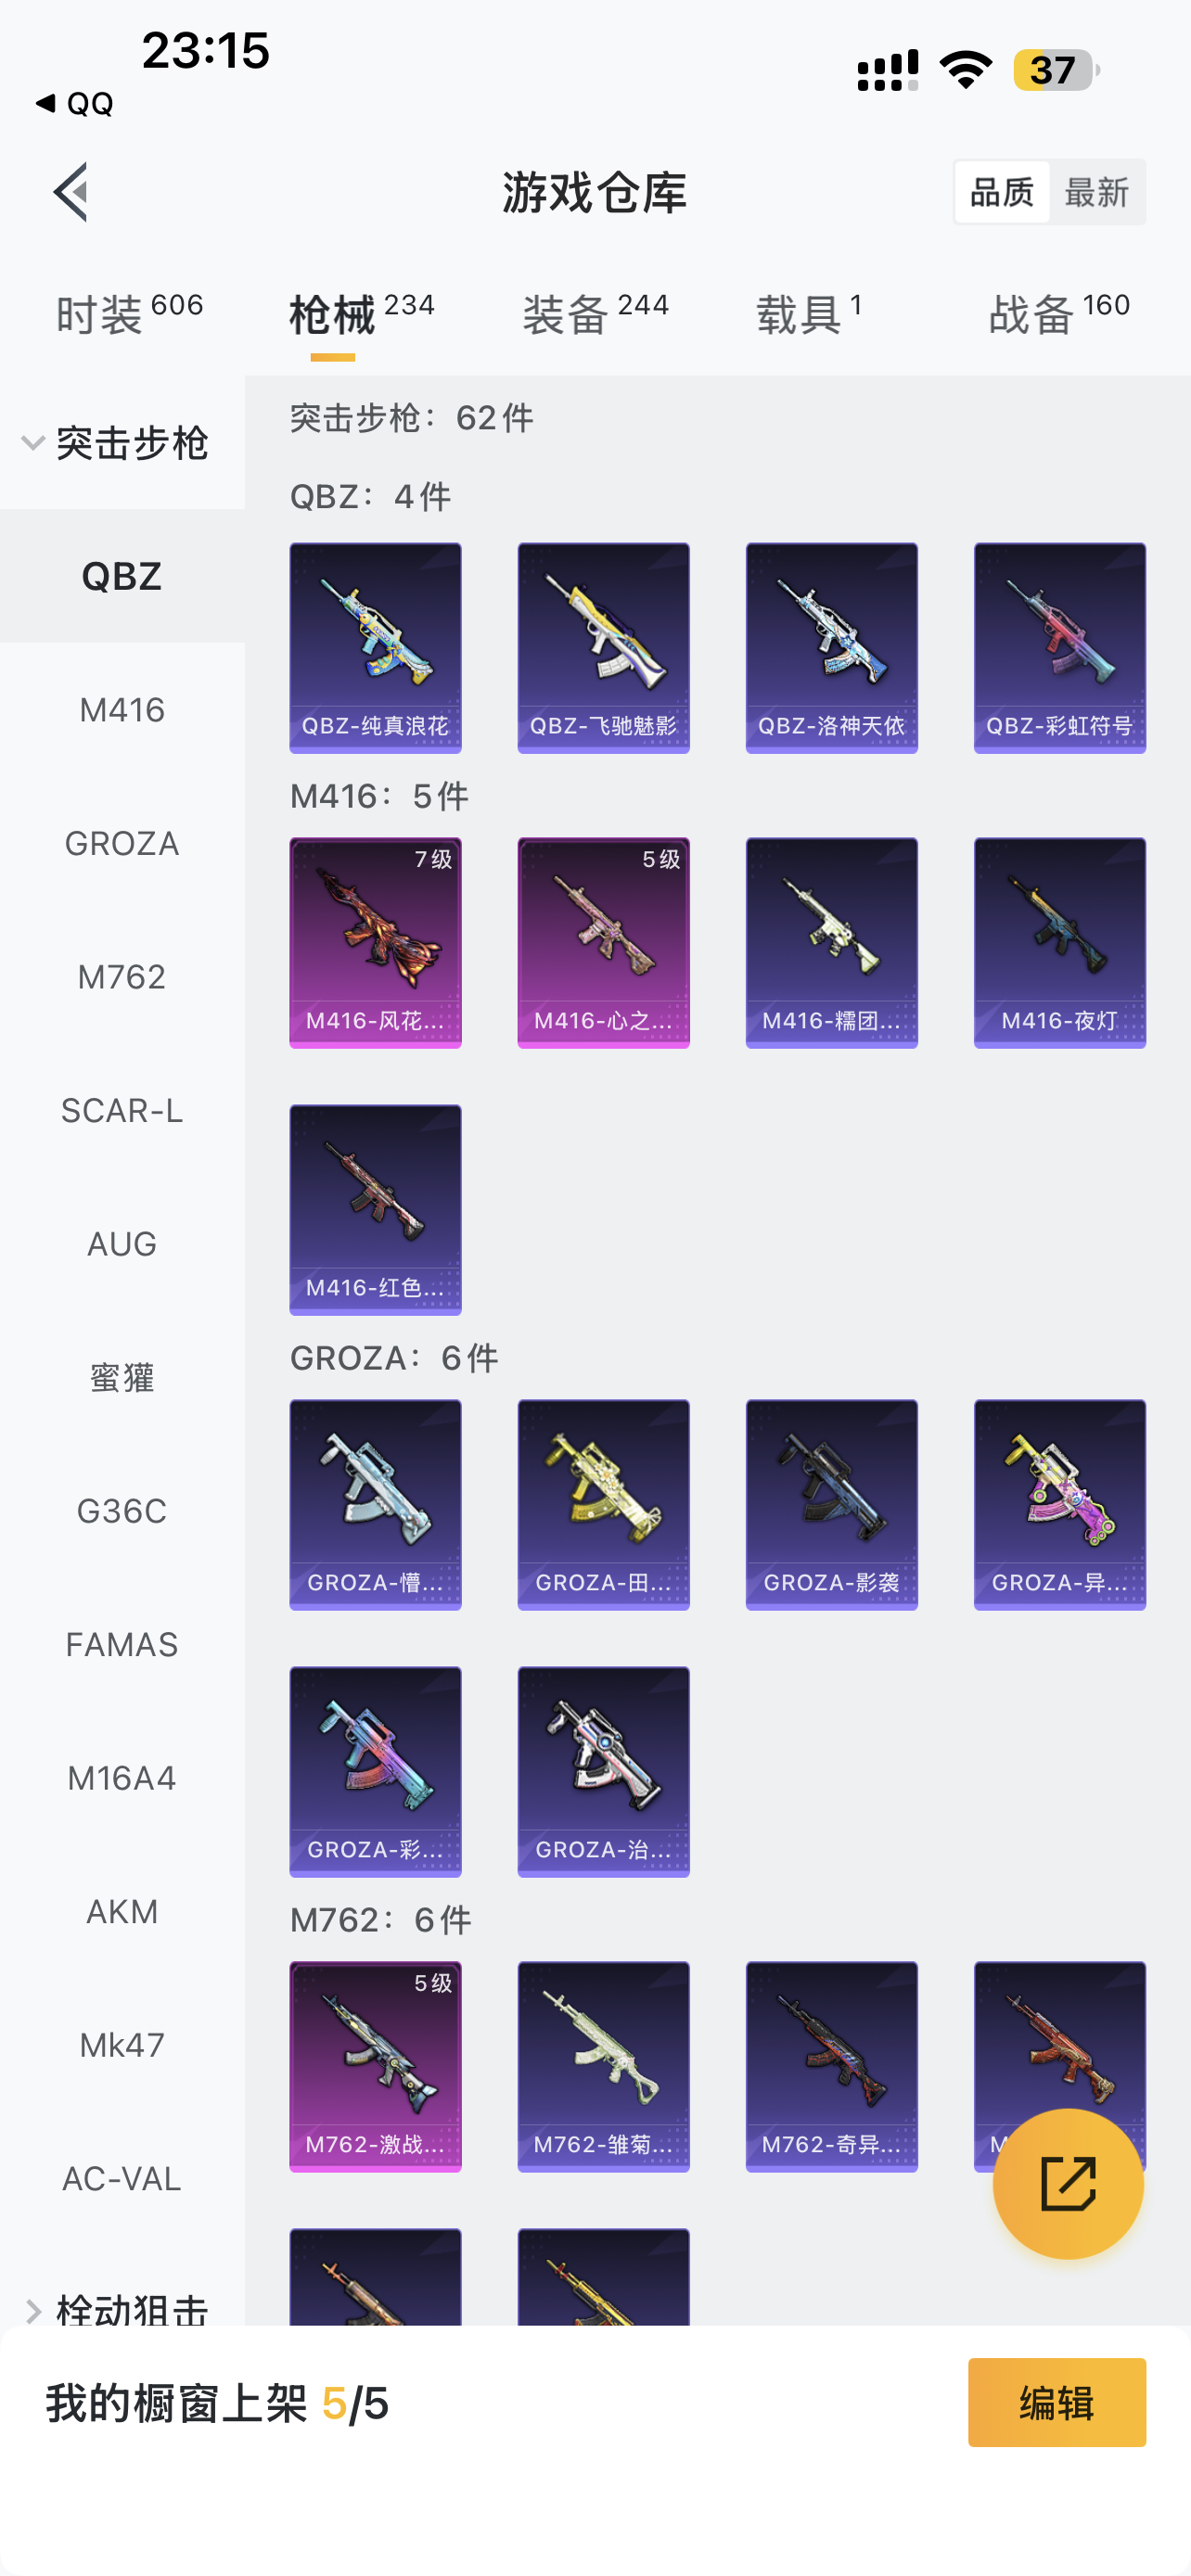Open the M416-夜灯 skin
Image resolution: width=1191 pixels, height=2576 pixels.
pyautogui.click(x=1059, y=942)
